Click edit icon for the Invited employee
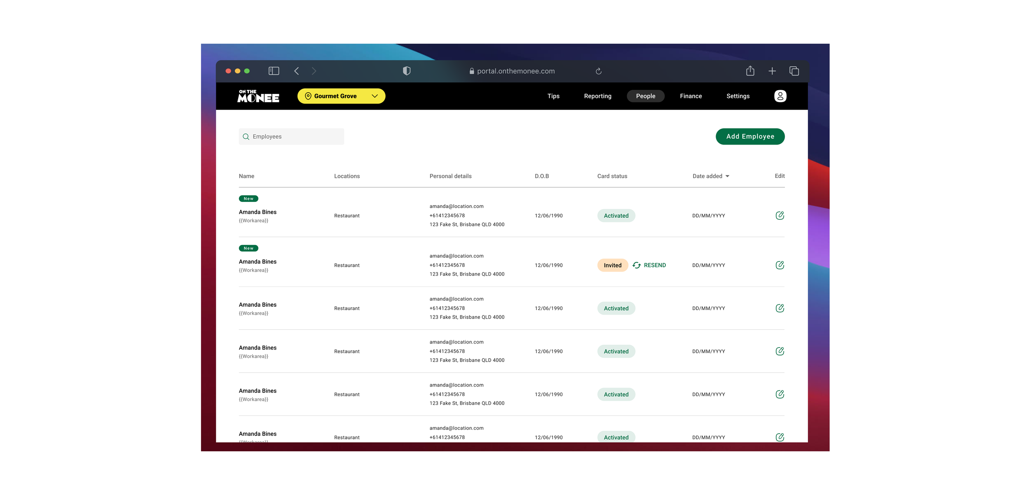 tap(780, 265)
